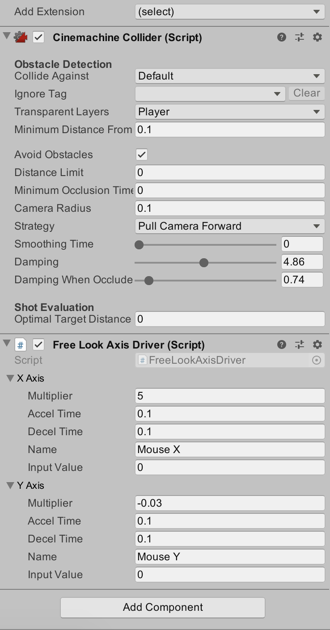Click the Camera Radius input field
The width and height of the screenshot is (330, 630).
(230, 208)
